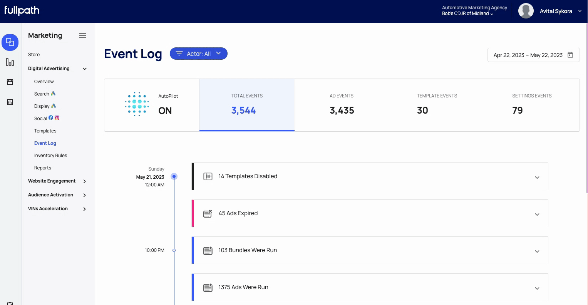The width and height of the screenshot is (588, 305).
Task: Expand the 45 Ads Expired event
Action: click(537, 215)
